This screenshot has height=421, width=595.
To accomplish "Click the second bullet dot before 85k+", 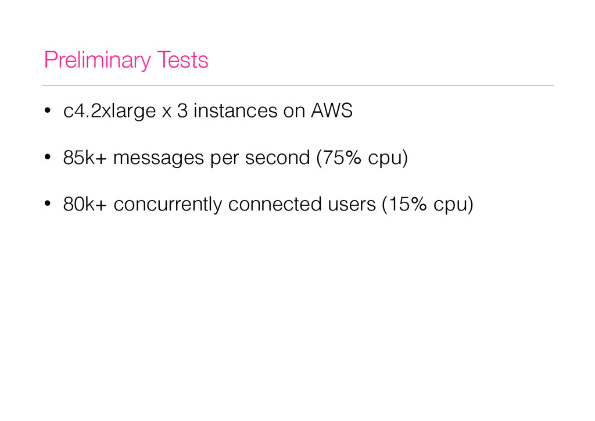I will 48,157.
